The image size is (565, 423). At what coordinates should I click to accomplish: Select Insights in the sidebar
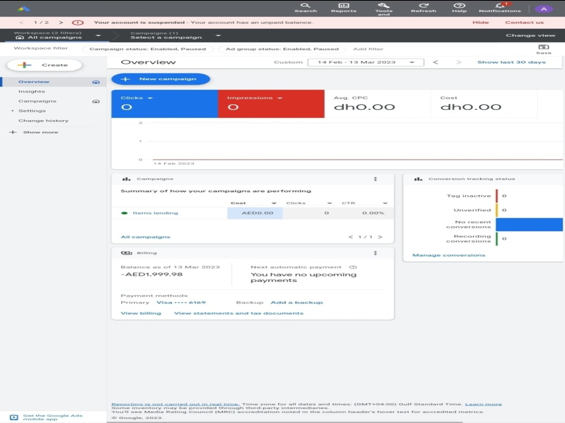32,92
